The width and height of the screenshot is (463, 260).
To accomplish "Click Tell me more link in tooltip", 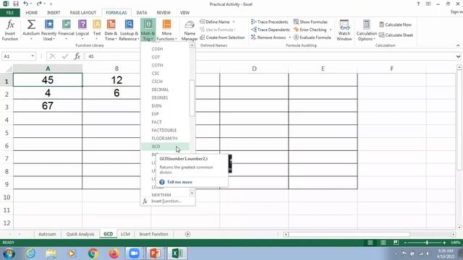I will pyautogui.click(x=179, y=182).
